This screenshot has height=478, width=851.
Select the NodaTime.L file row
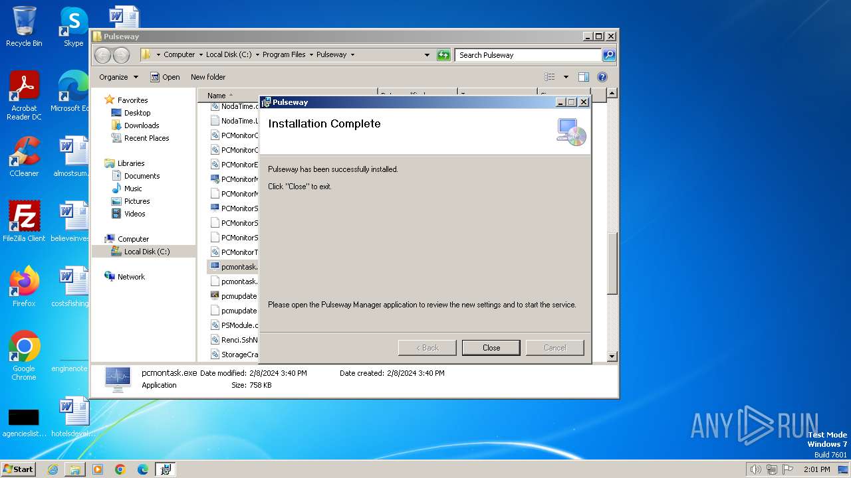click(234, 121)
